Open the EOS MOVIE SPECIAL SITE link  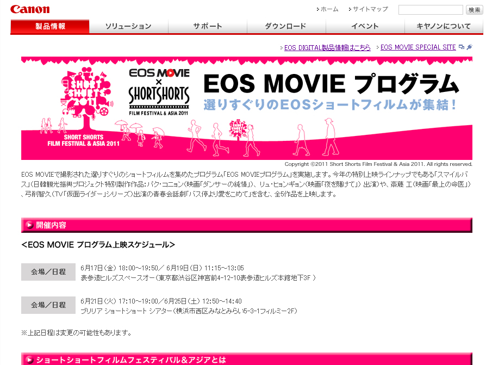point(418,47)
